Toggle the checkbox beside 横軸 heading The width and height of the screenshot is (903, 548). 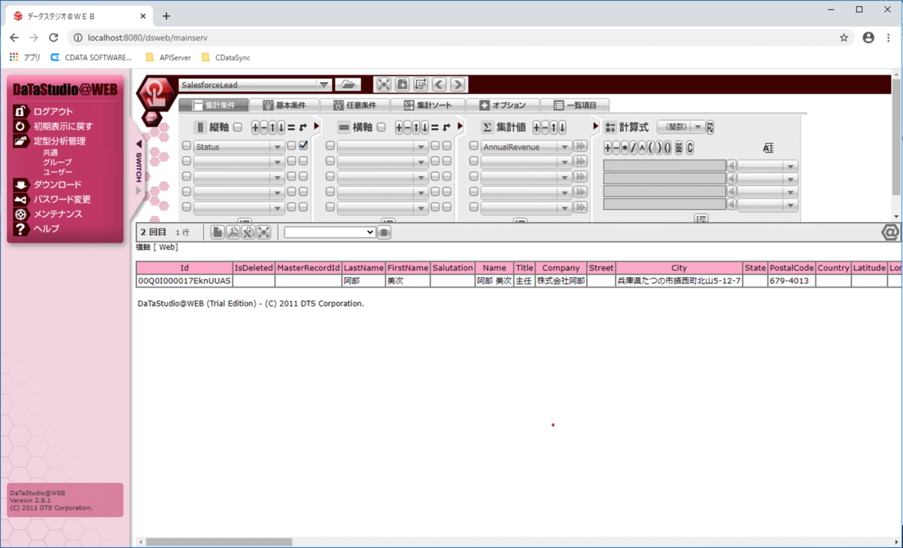(x=381, y=127)
